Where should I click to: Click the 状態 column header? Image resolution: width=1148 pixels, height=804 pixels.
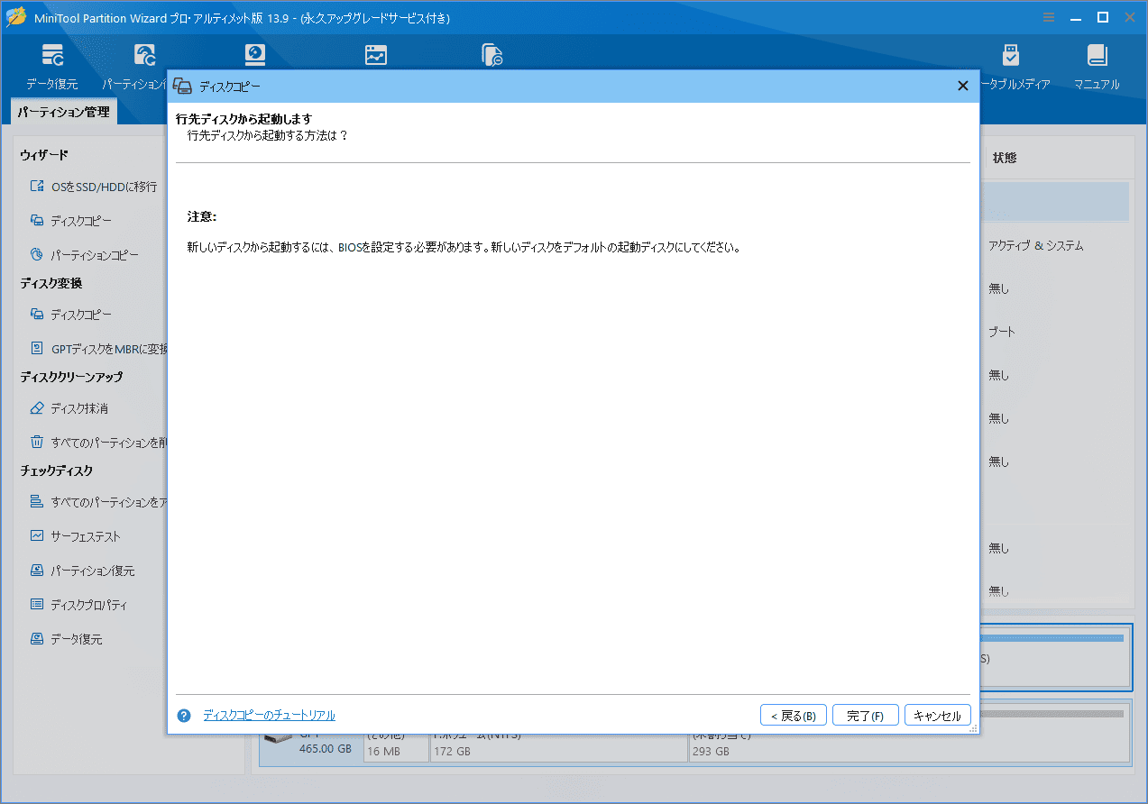[x=1005, y=158]
